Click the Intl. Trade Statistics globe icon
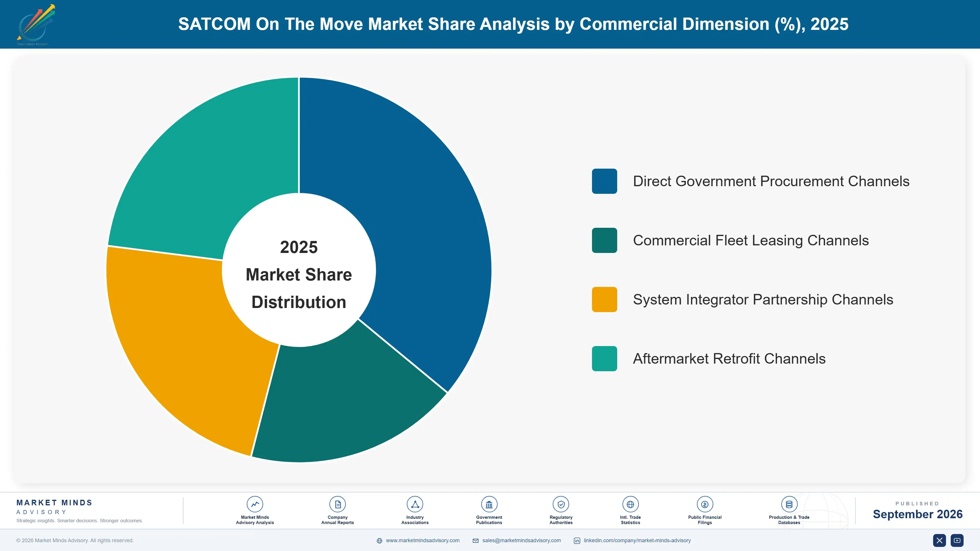Image resolution: width=980 pixels, height=551 pixels. tap(630, 504)
